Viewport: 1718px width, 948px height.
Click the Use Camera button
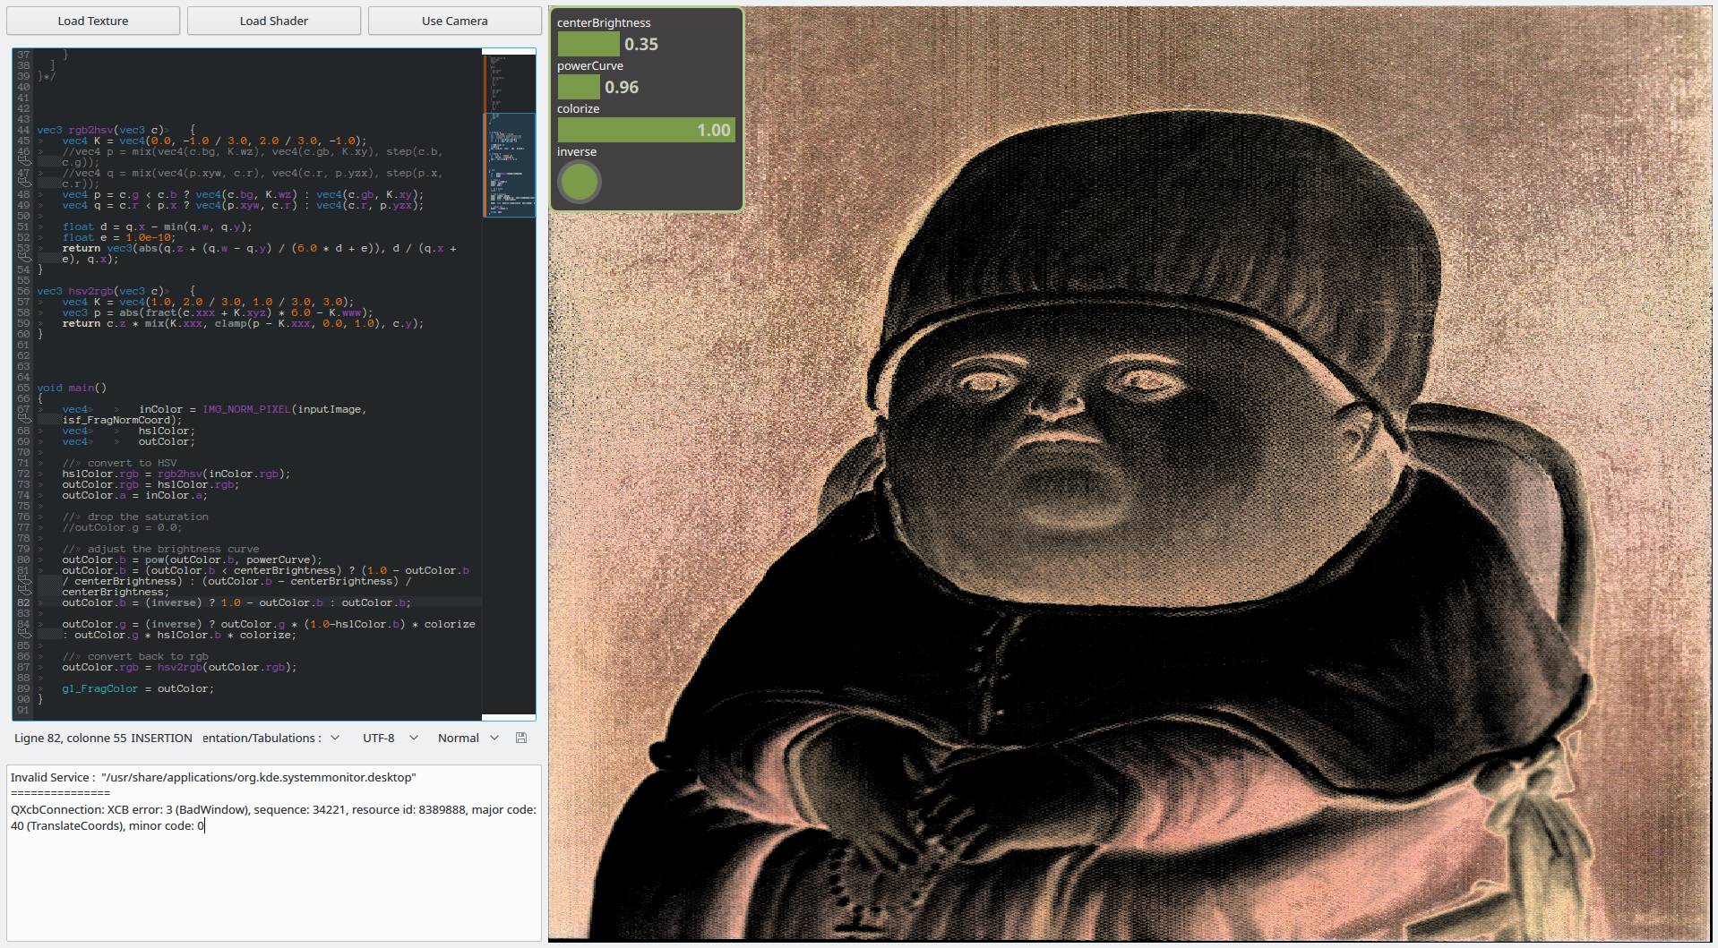(455, 21)
